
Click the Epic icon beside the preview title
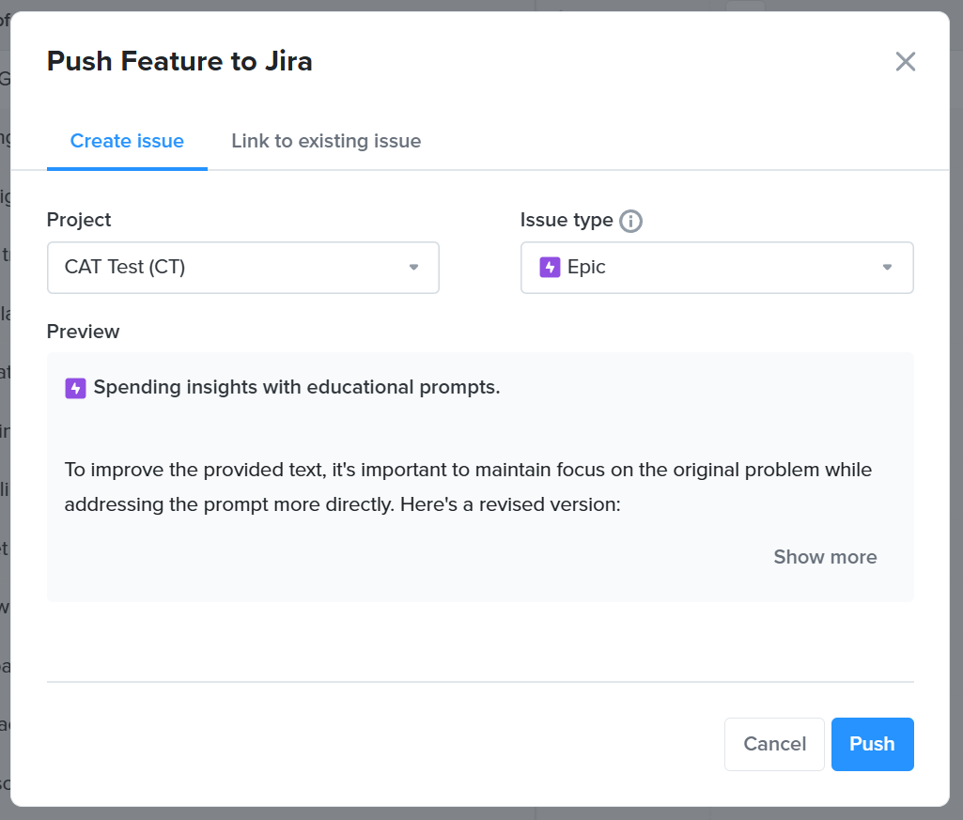(x=75, y=388)
